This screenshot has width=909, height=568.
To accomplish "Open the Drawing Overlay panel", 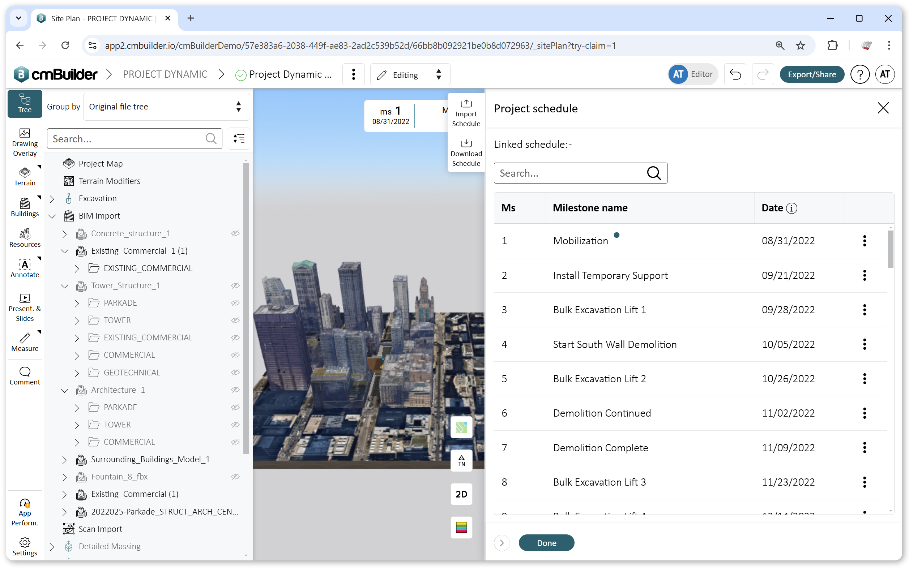I will (x=25, y=142).
